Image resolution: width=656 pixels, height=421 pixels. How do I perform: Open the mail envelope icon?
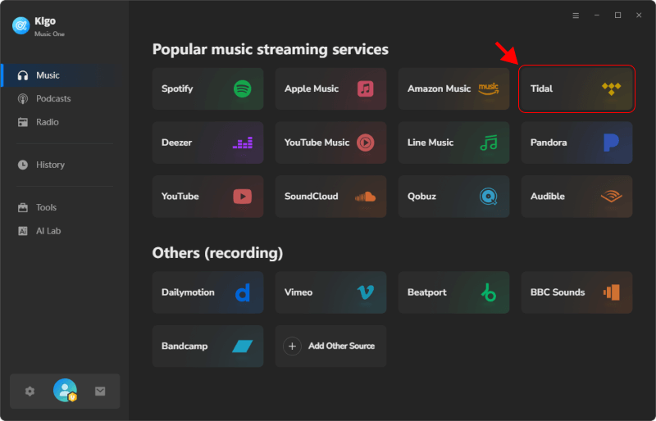pos(100,392)
